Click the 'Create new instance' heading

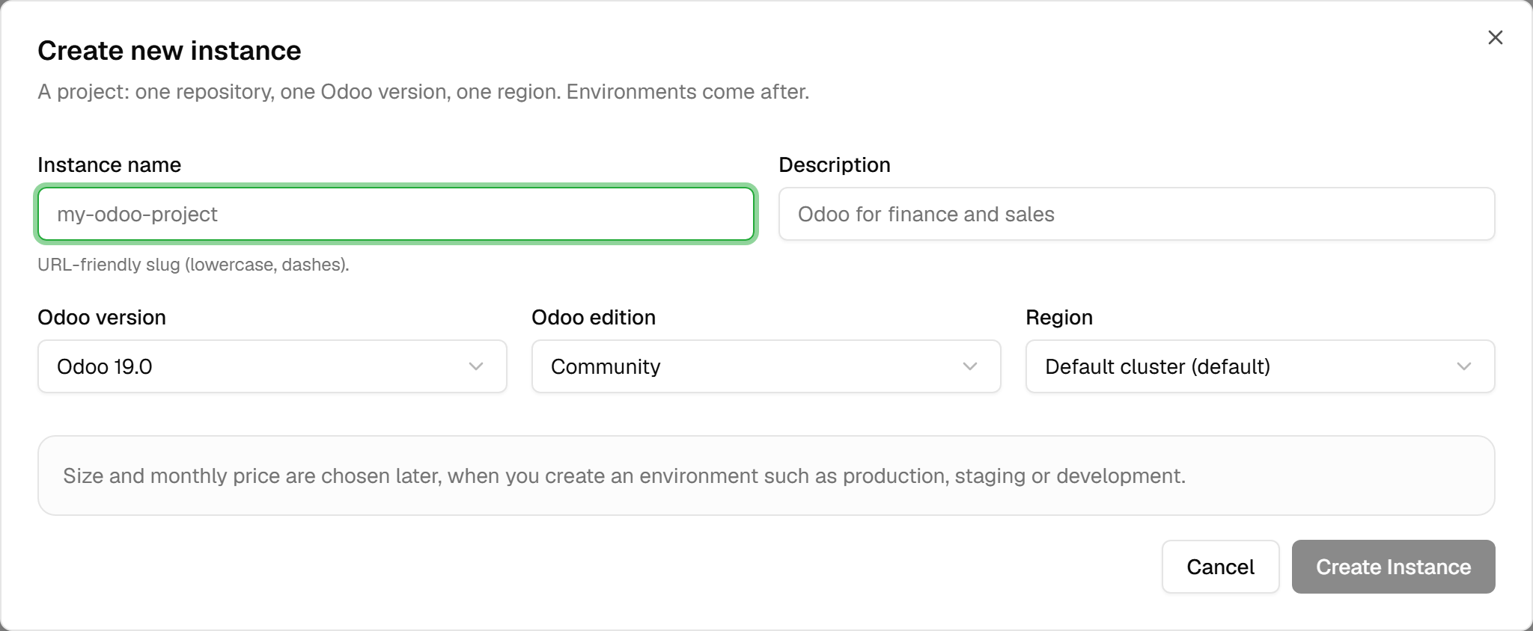(x=169, y=51)
